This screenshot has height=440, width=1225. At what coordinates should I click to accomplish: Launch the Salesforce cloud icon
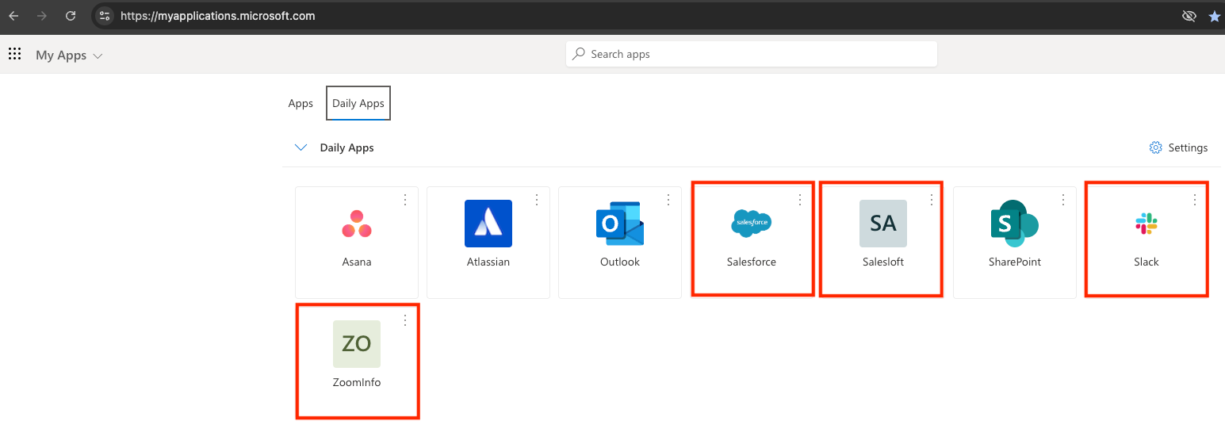coord(751,224)
